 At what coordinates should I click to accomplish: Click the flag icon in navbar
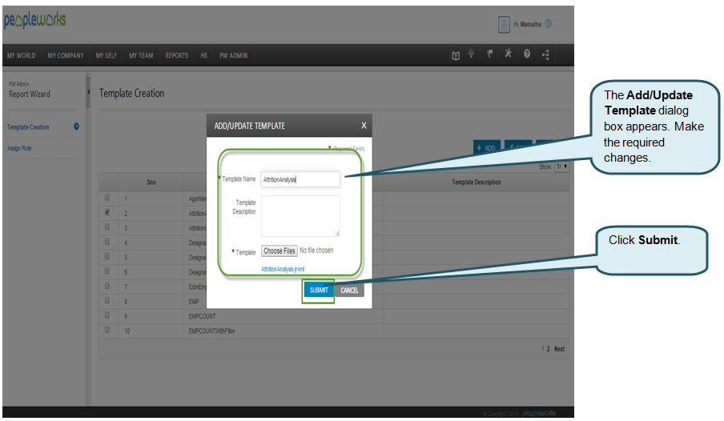tap(490, 54)
